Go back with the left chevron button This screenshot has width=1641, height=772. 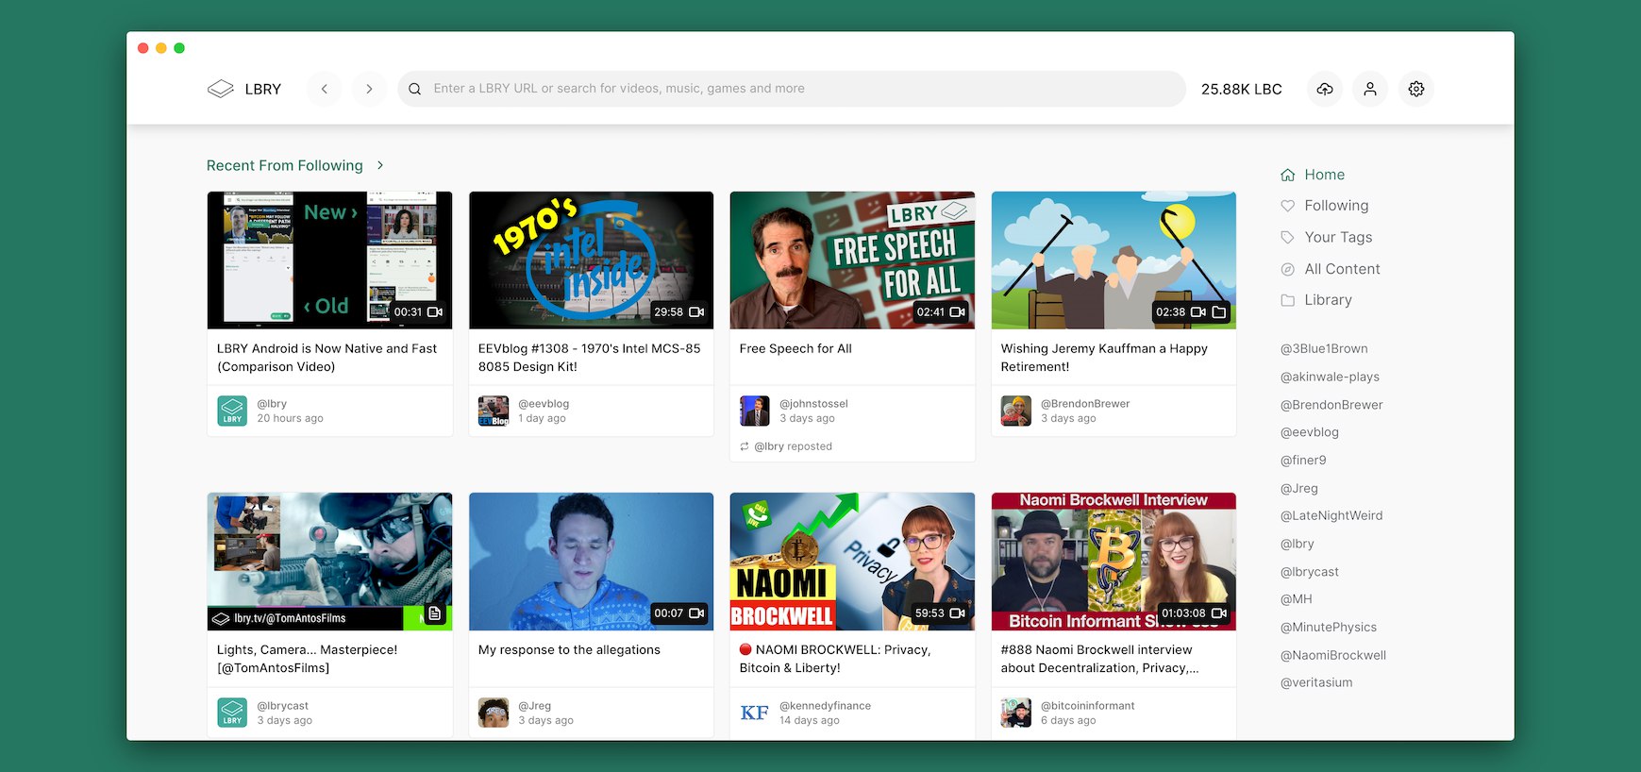pos(325,89)
